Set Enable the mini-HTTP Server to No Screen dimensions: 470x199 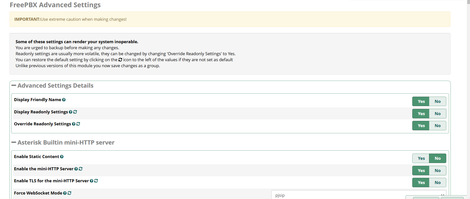coord(438,171)
